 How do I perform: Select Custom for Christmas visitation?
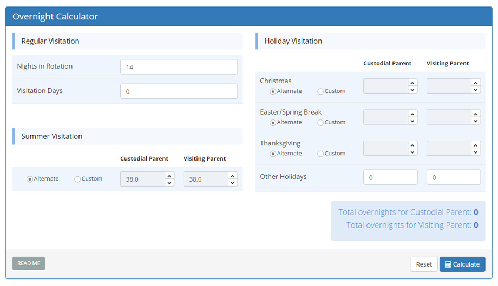pos(320,91)
